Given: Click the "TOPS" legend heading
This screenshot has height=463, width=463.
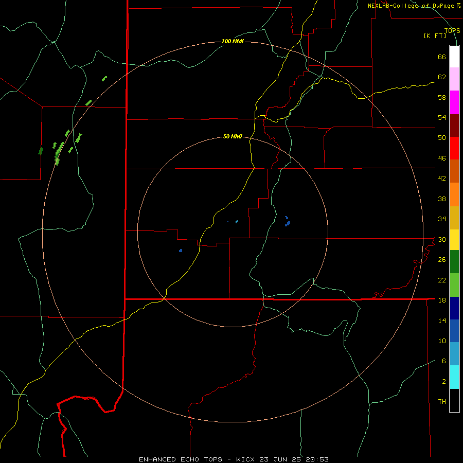Looking at the screenshot, I should click(x=452, y=30).
